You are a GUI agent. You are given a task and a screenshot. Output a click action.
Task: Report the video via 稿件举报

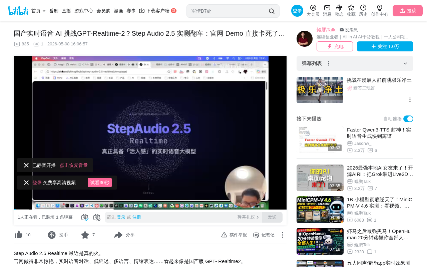pos(234,235)
